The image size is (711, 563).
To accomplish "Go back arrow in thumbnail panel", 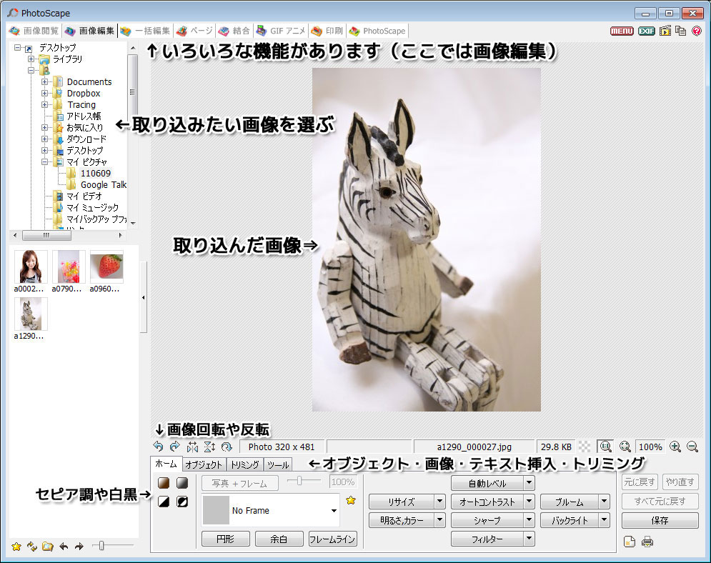I will [x=64, y=547].
